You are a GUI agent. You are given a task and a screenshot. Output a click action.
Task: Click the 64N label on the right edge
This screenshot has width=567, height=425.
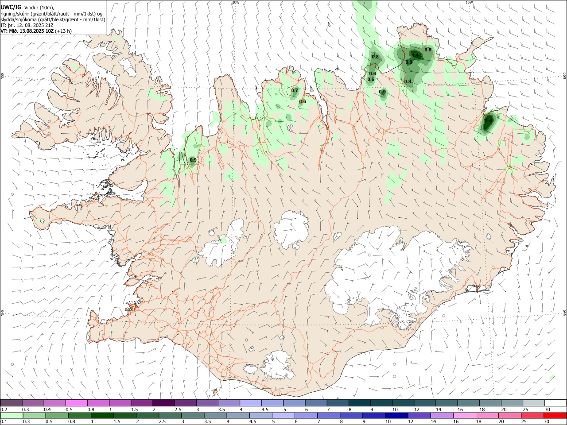(565, 313)
